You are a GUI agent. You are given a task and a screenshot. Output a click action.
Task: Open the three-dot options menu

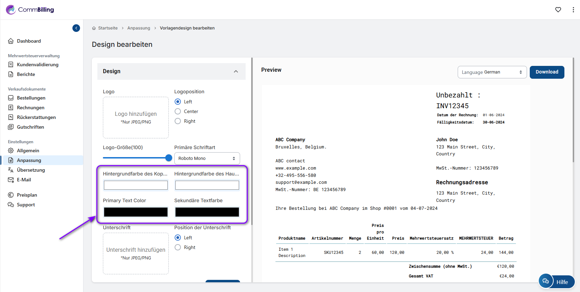[x=573, y=10]
